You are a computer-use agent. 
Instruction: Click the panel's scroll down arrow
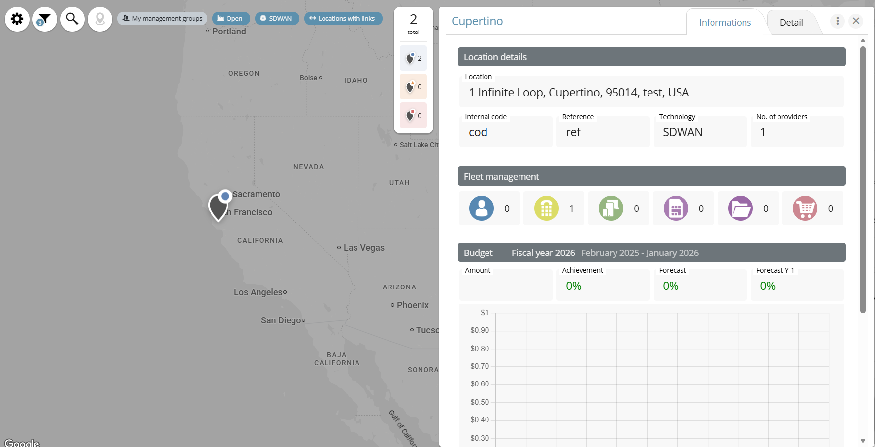coord(863,441)
